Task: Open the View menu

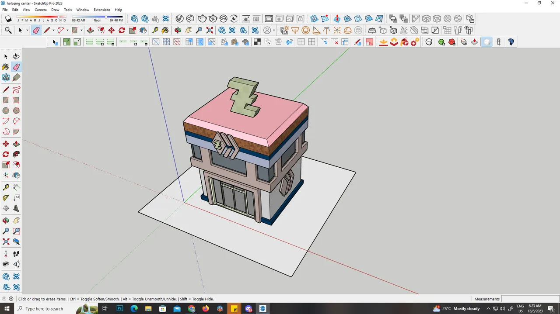Action: (x=26, y=10)
